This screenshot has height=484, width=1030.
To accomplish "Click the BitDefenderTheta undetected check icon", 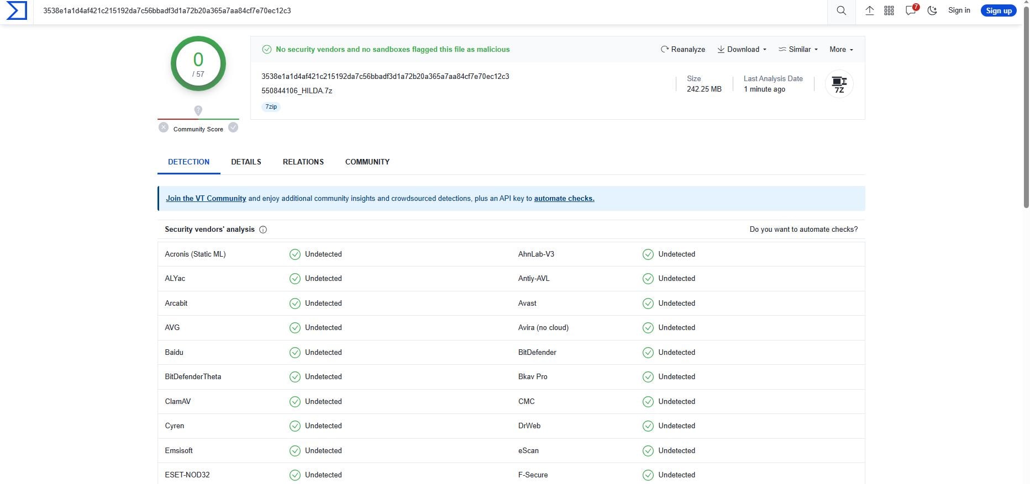I will [295, 377].
